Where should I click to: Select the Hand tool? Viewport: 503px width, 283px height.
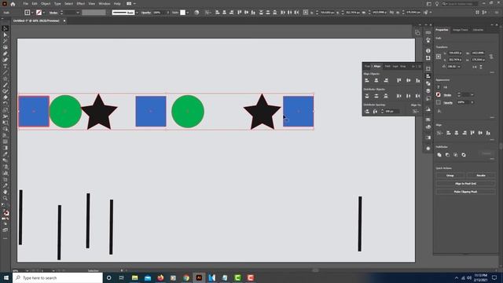(x=6, y=192)
